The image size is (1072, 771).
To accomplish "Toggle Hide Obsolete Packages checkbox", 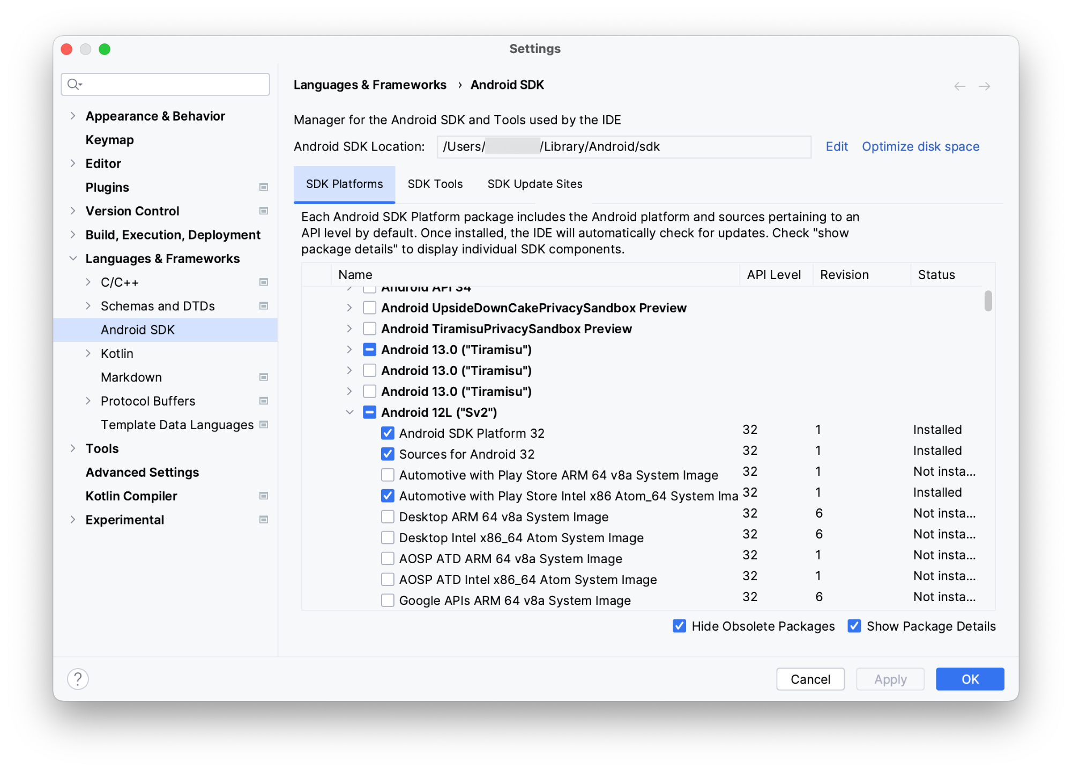I will coord(680,626).
